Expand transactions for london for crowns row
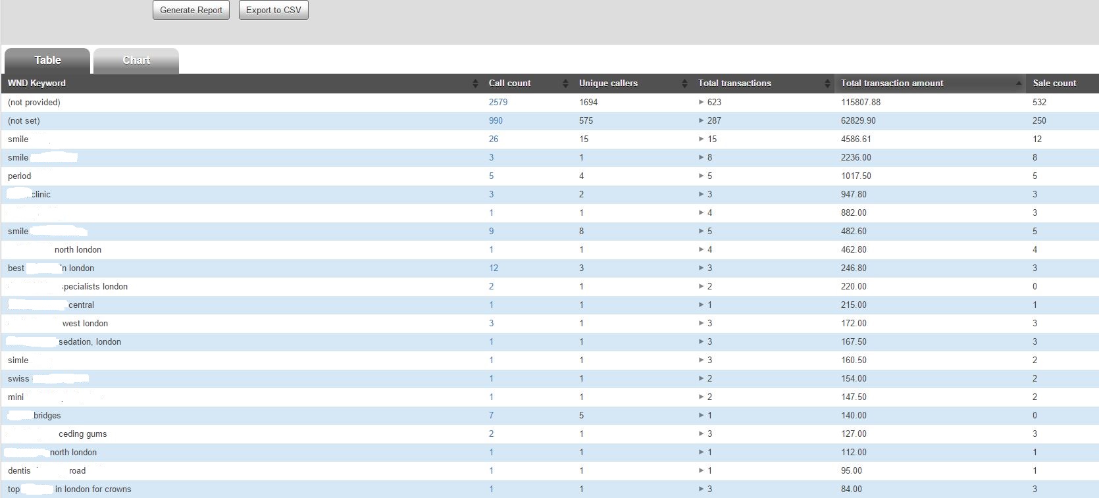 pos(702,489)
